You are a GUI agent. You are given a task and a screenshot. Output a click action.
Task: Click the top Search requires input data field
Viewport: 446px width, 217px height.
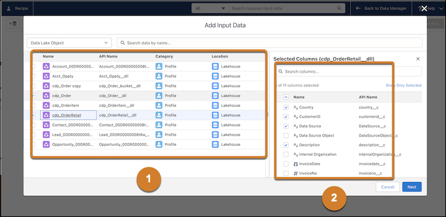coord(287,8)
